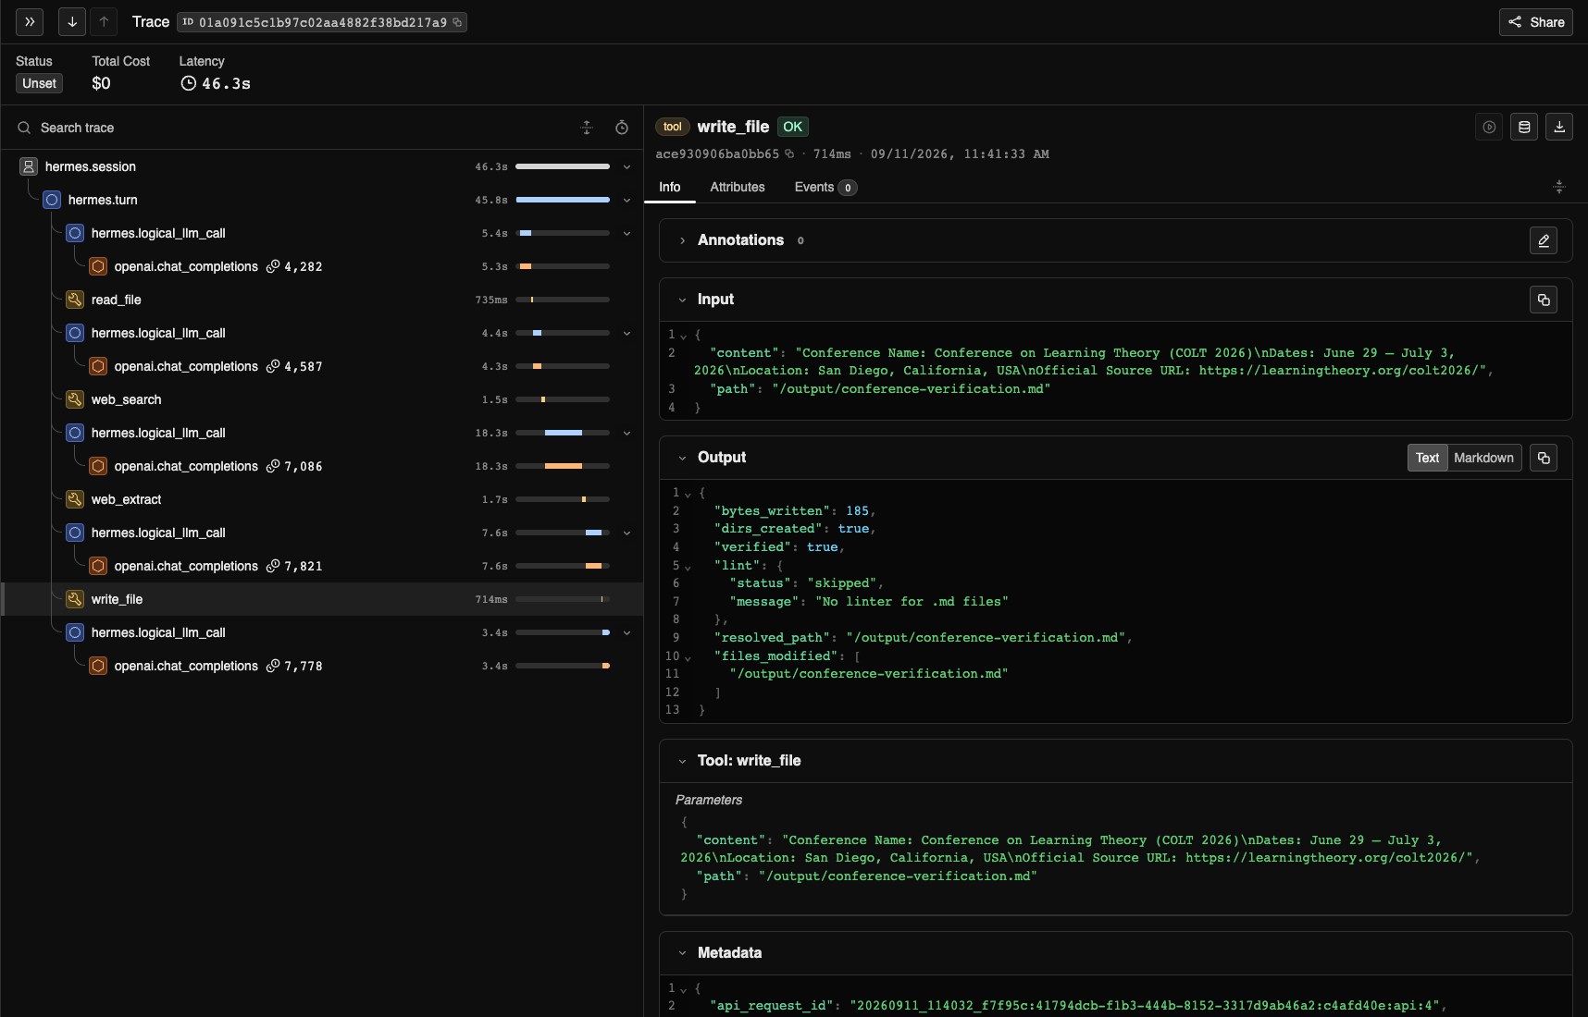Switch to the Info tab
This screenshot has width=1588, height=1017.
click(x=670, y=187)
